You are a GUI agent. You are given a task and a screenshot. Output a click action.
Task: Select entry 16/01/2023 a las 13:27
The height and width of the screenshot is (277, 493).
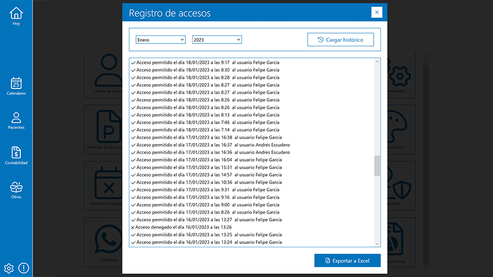coord(206,220)
